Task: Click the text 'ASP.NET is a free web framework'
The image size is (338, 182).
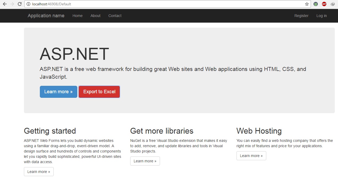Action: click(x=173, y=73)
